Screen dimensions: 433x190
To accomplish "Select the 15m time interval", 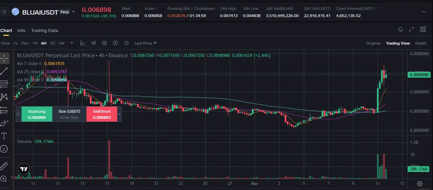I will (25, 43).
